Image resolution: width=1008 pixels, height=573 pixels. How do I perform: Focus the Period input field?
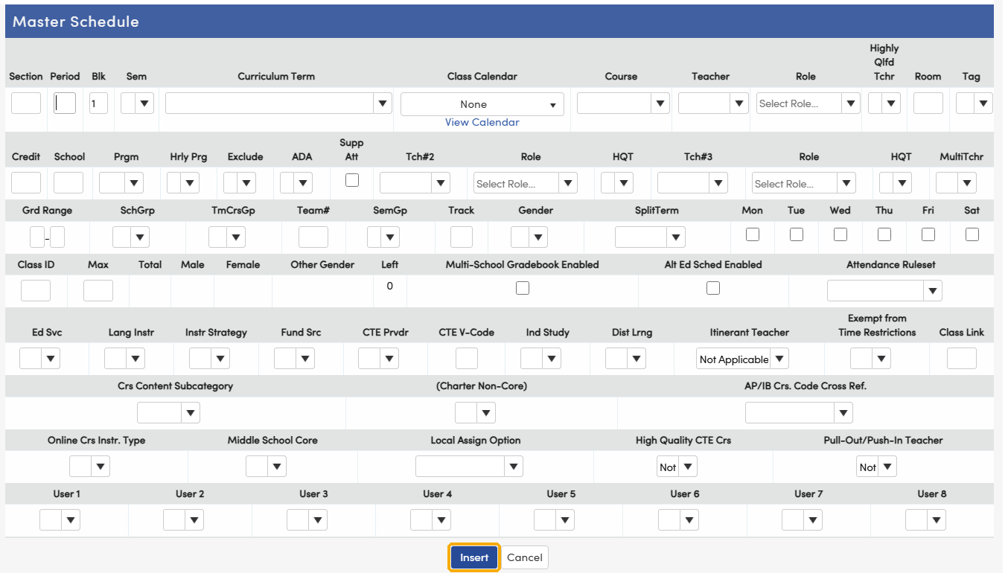[x=65, y=103]
